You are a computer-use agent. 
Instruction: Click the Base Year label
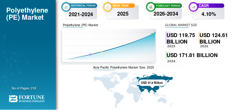(x=121, y=6)
